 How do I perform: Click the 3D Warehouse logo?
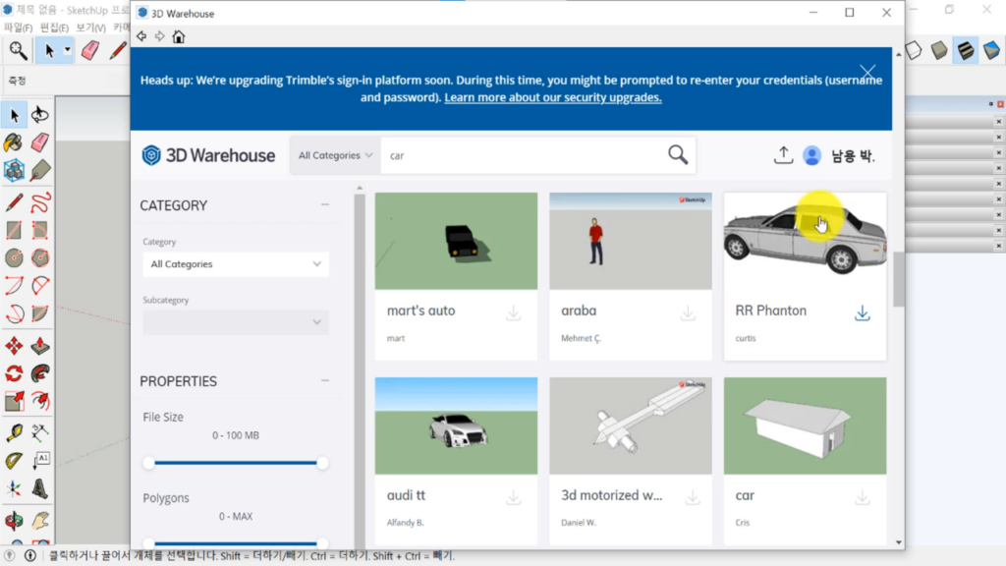pos(208,155)
